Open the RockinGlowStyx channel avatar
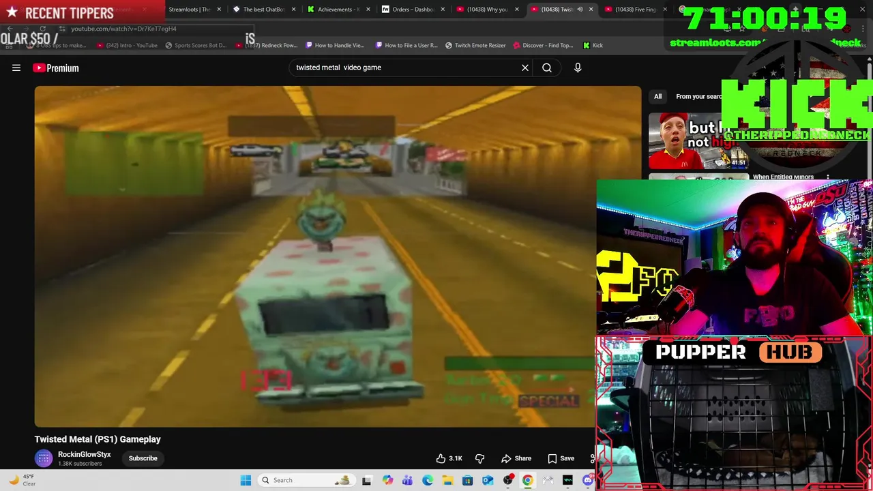Image resolution: width=873 pixels, height=491 pixels. tap(44, 458)
